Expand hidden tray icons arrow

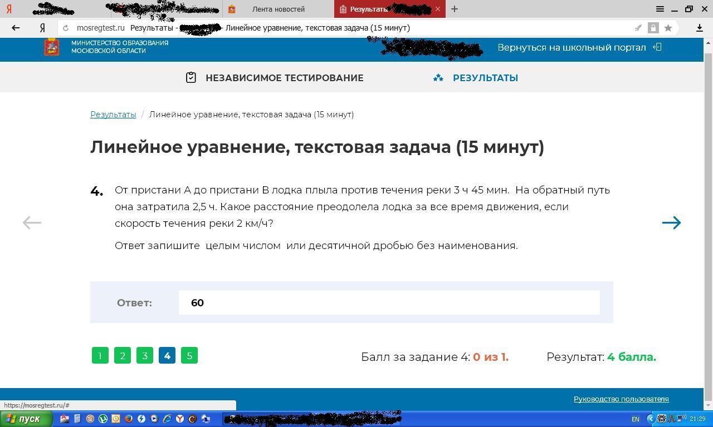[651, 419]
